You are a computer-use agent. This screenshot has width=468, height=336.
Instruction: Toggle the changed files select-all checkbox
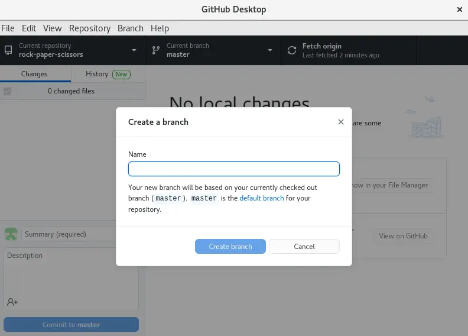8,91
